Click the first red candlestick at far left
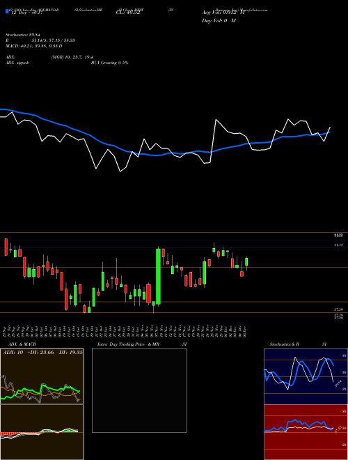Screen dimensions: 348x460 pos(6,247)
